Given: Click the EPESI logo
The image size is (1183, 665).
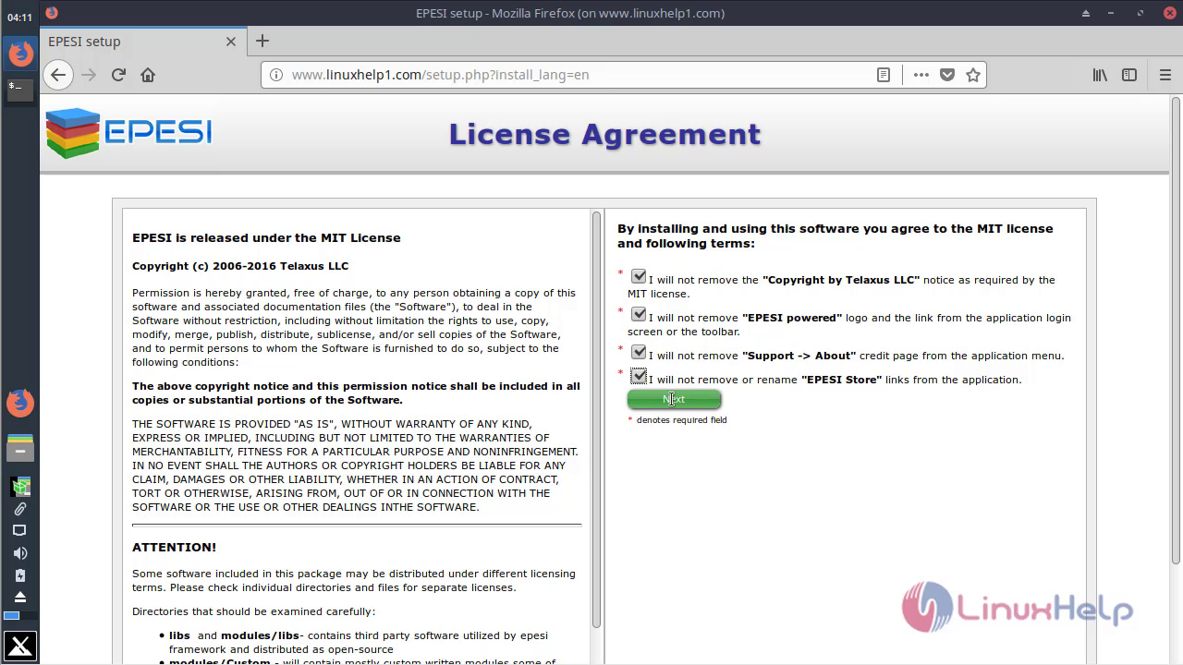Looking at the screenshot, I should pos(129,133).
